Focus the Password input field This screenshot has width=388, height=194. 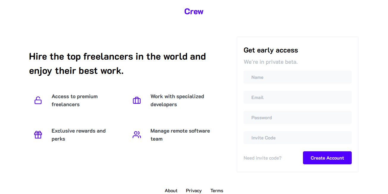(x=298, y=117)
